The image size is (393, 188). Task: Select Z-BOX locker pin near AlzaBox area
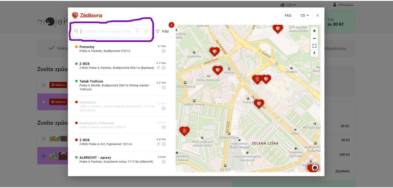click(x=257, y=79)
